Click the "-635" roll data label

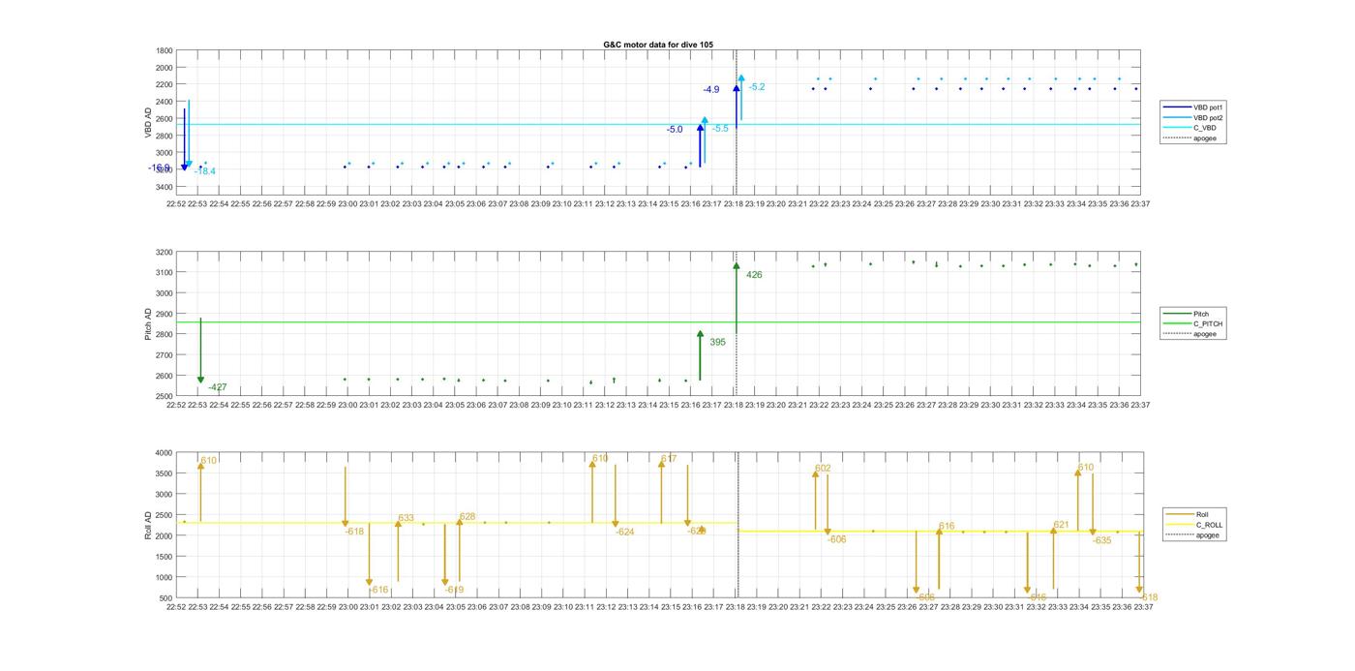coord(1102,540)
